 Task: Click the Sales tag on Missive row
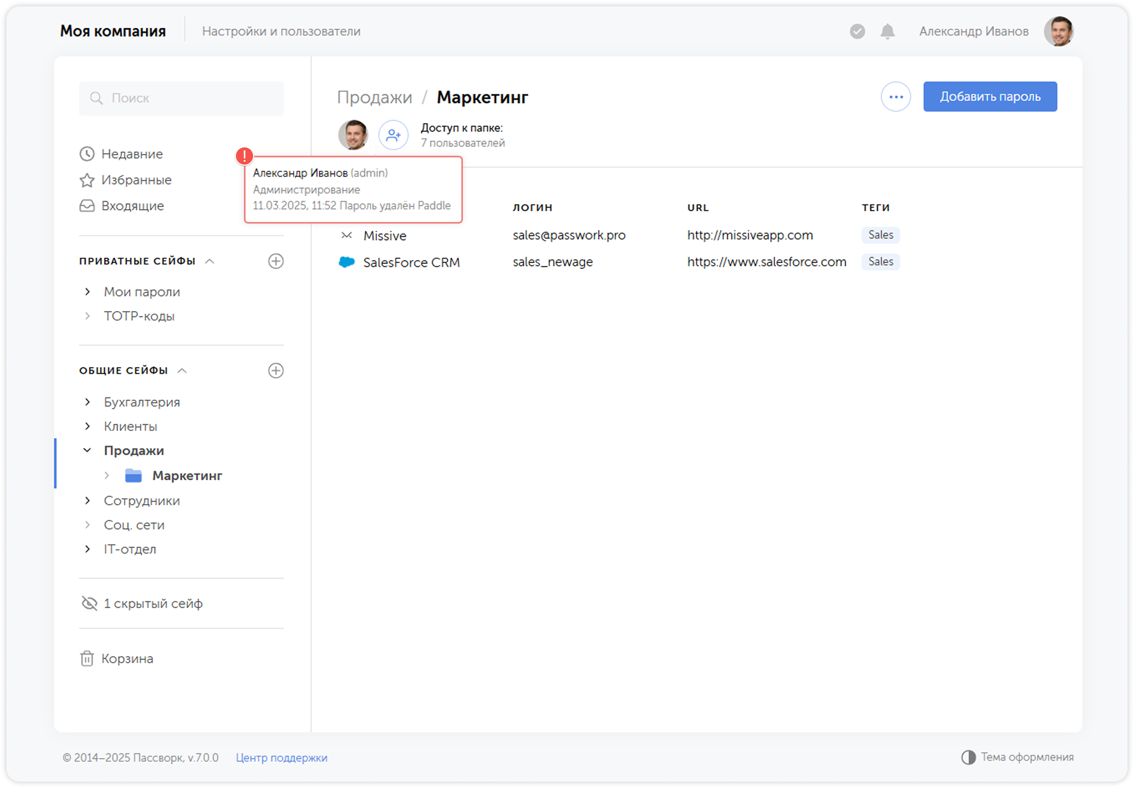click(880, 235)
